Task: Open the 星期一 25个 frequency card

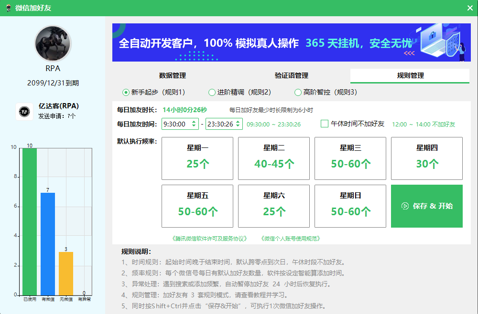Action: (197, 158)
